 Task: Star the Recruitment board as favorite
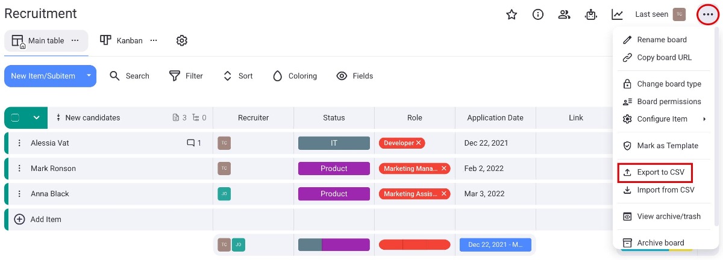click(512, 14)
